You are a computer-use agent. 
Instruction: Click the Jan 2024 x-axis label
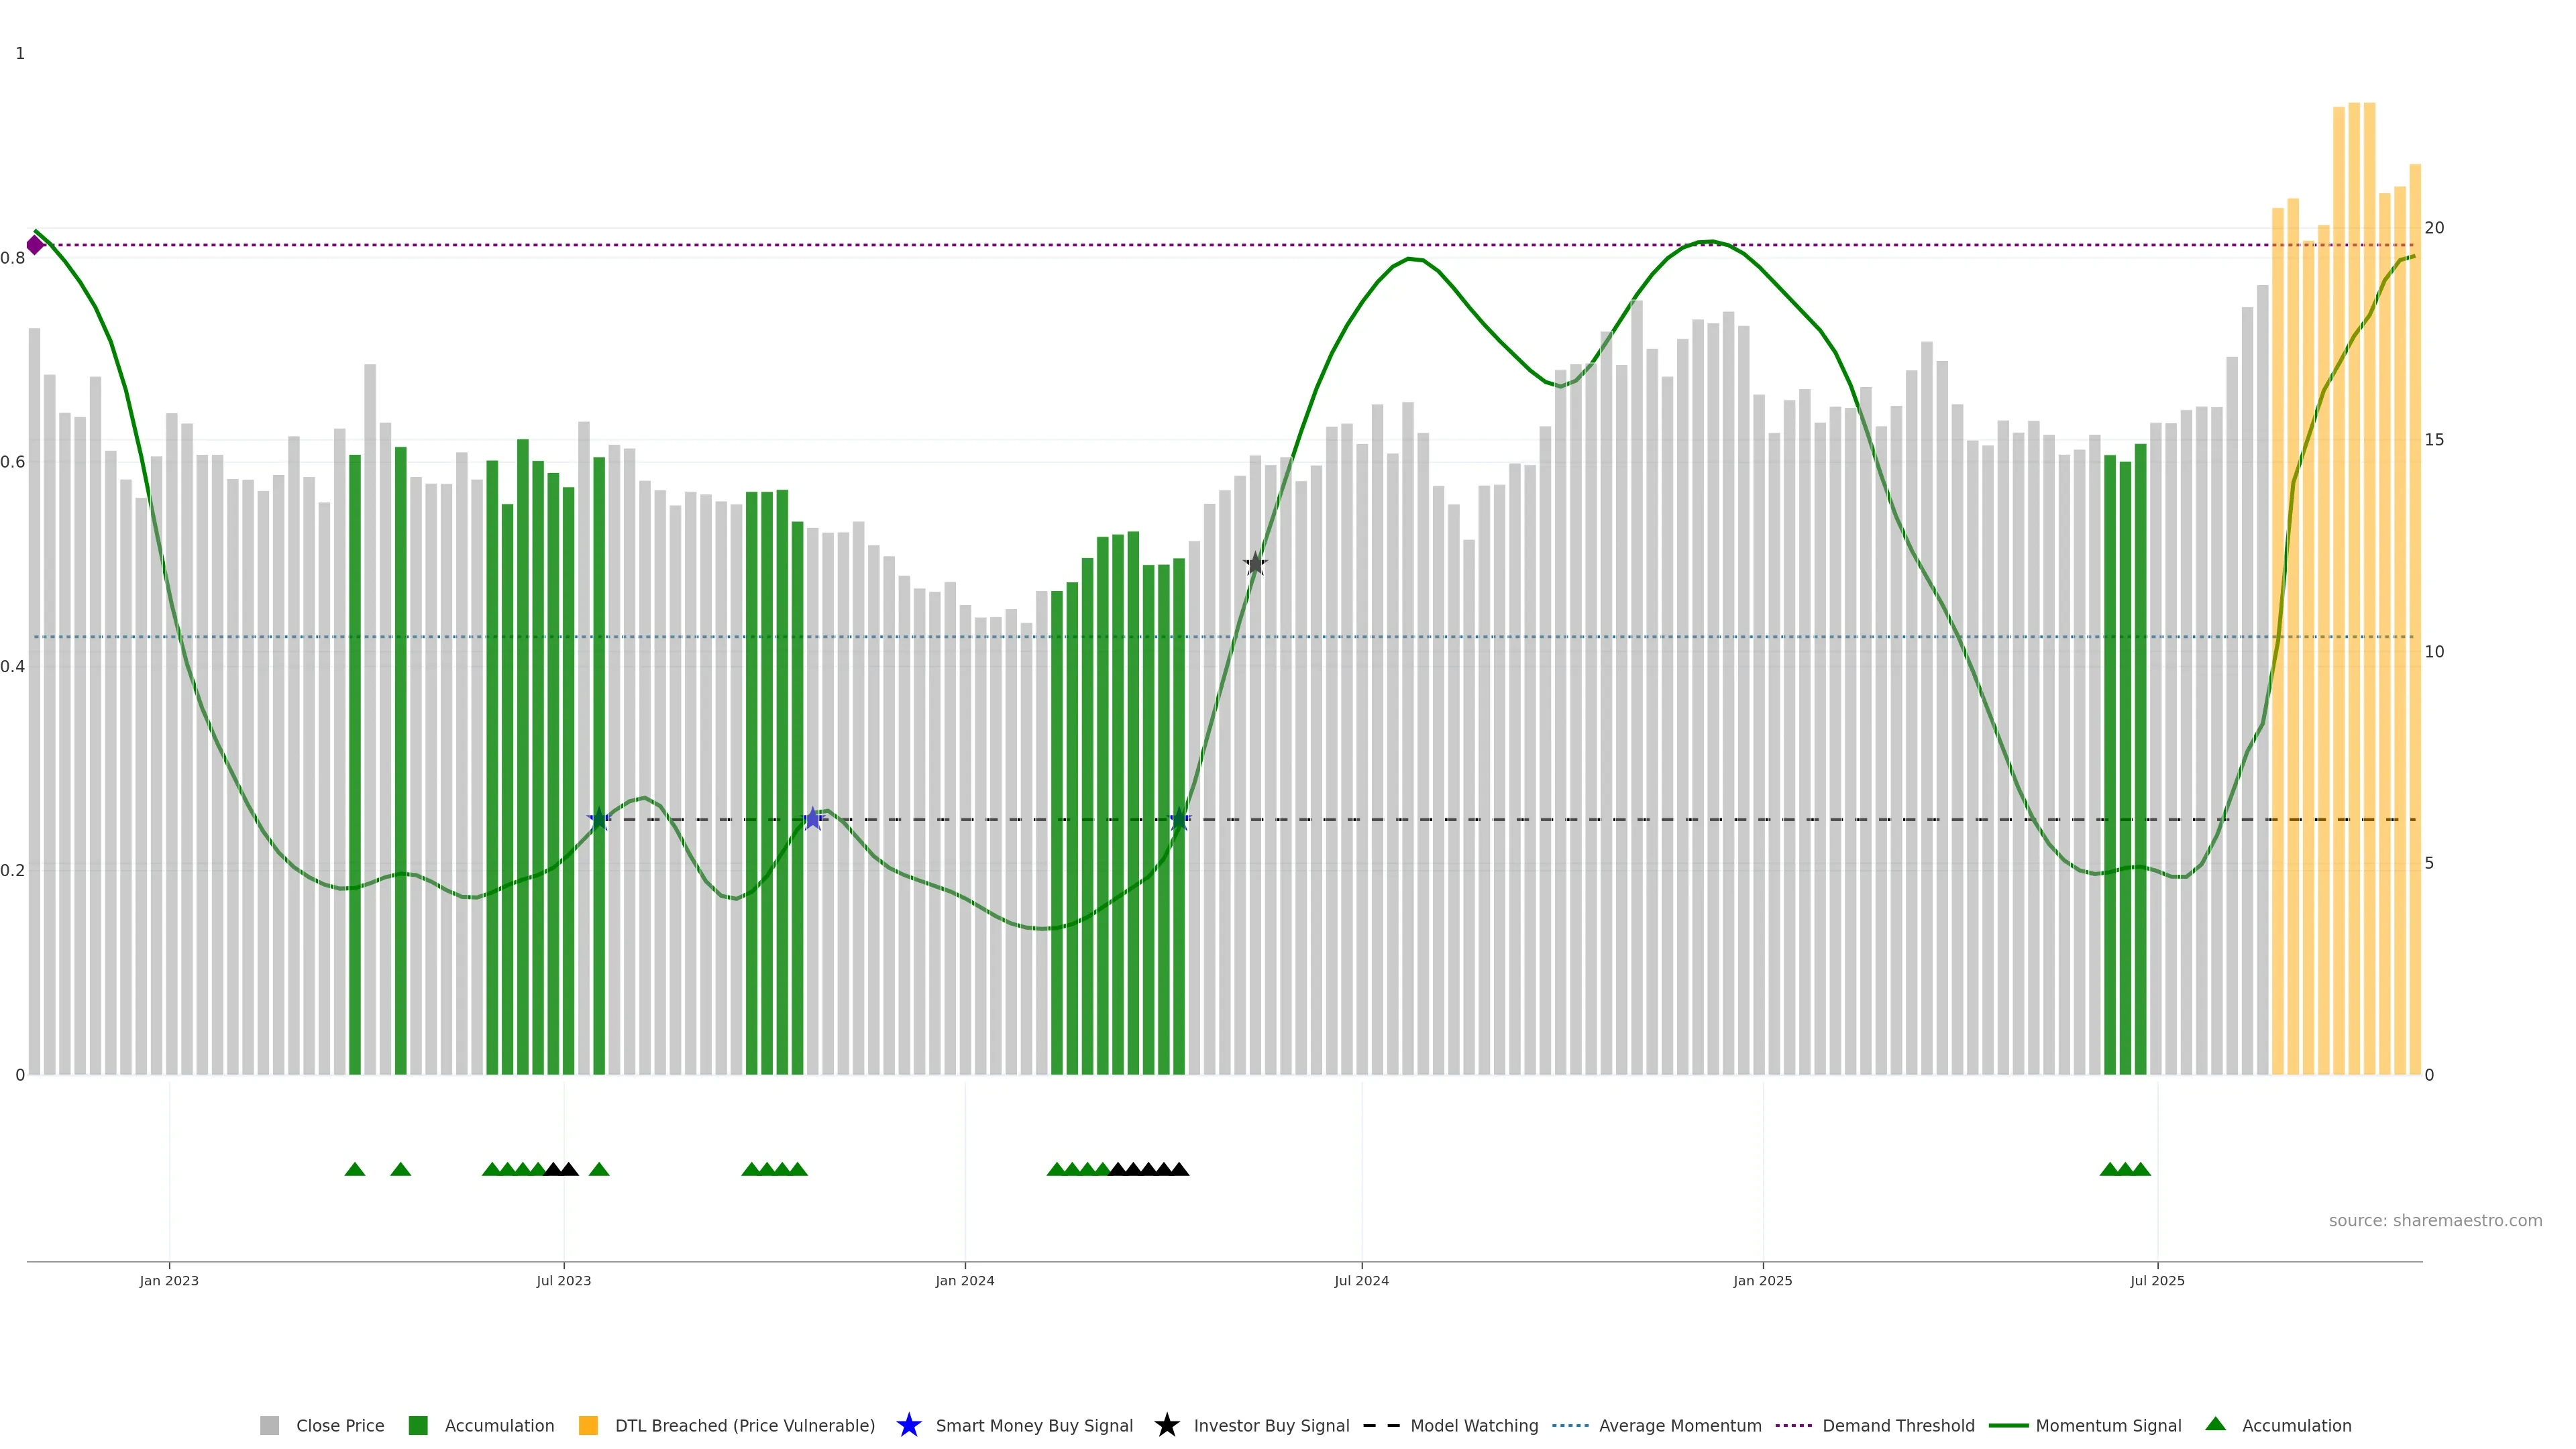pos(964,1281)
